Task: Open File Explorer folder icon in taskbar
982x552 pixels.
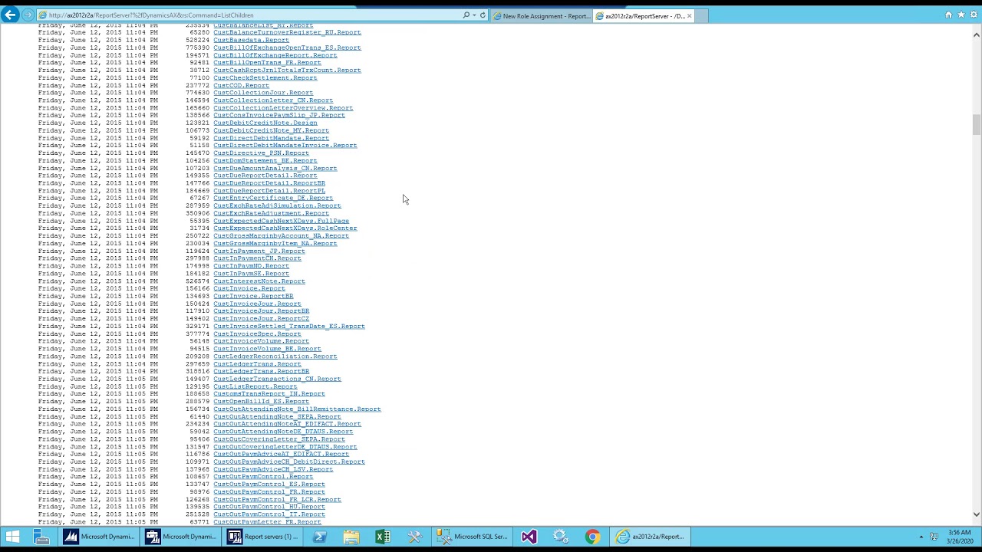Action: (351, 537)
